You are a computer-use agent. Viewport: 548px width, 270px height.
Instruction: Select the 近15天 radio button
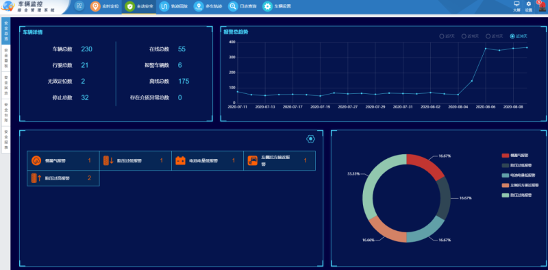[x=488, y=36]
